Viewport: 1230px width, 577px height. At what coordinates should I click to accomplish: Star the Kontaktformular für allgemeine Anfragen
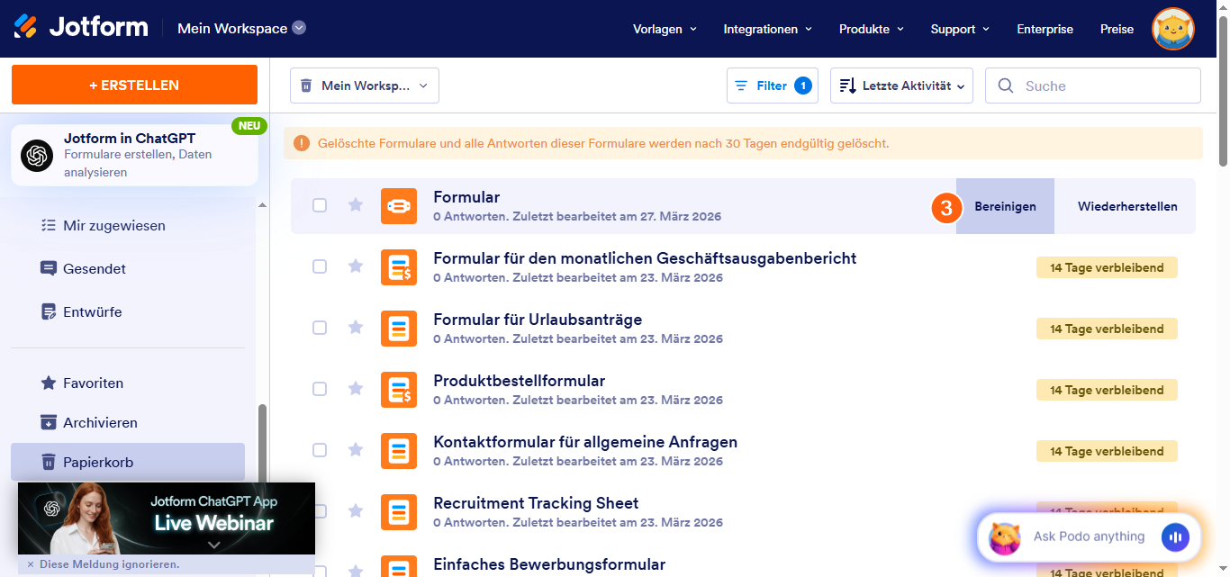coord(355,450)
